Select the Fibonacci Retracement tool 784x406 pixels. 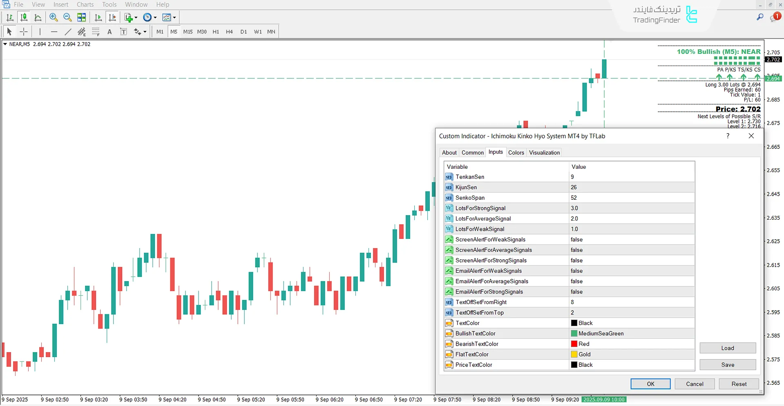pos(96,31)
